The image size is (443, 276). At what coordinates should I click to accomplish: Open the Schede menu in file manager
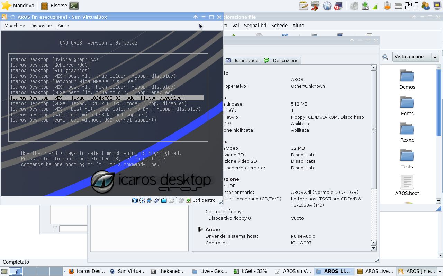pyautogui.click(x=279, y=26)
